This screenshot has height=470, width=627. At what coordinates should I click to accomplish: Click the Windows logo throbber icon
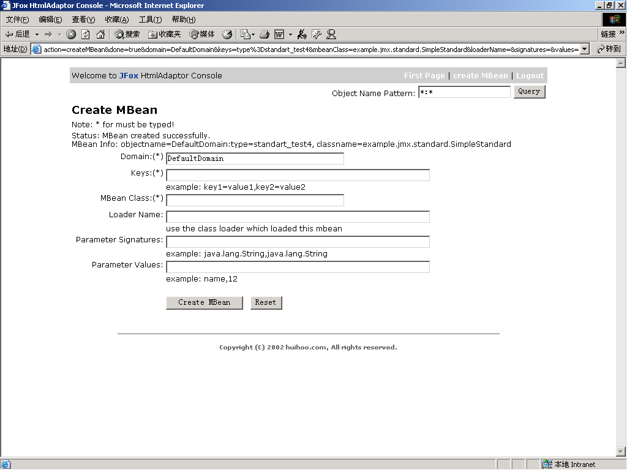coord(614,20)
